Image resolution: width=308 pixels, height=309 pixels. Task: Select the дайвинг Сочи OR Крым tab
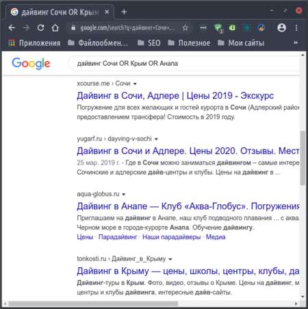coord(60,12)
